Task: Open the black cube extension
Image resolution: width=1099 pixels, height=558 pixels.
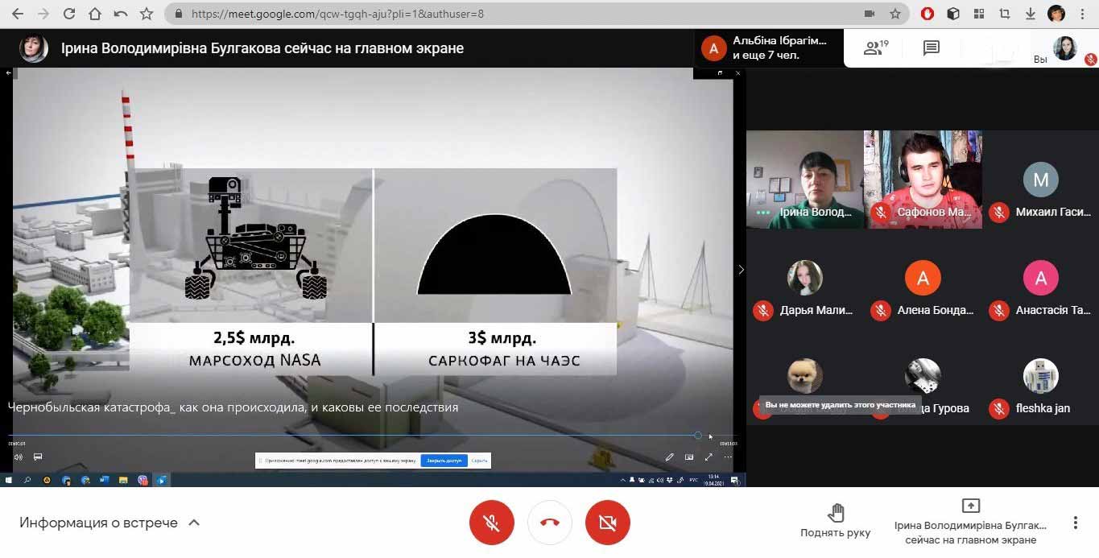Action: click(953, 14)
